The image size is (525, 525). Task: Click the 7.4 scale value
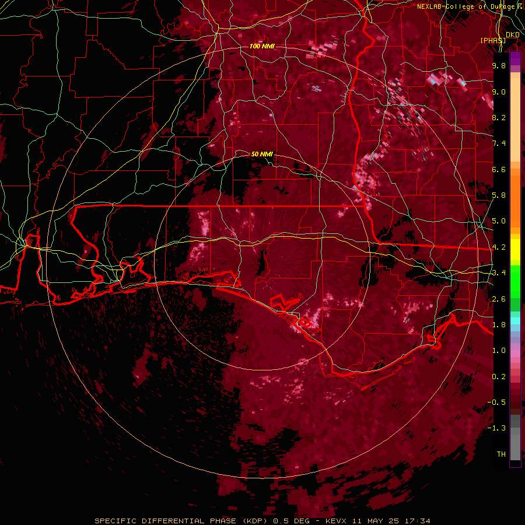[499, 143]
